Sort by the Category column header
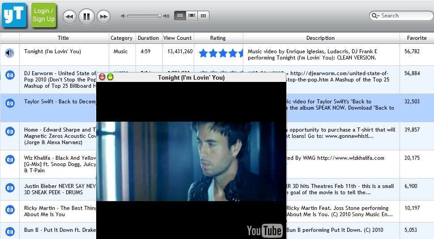 122,38
